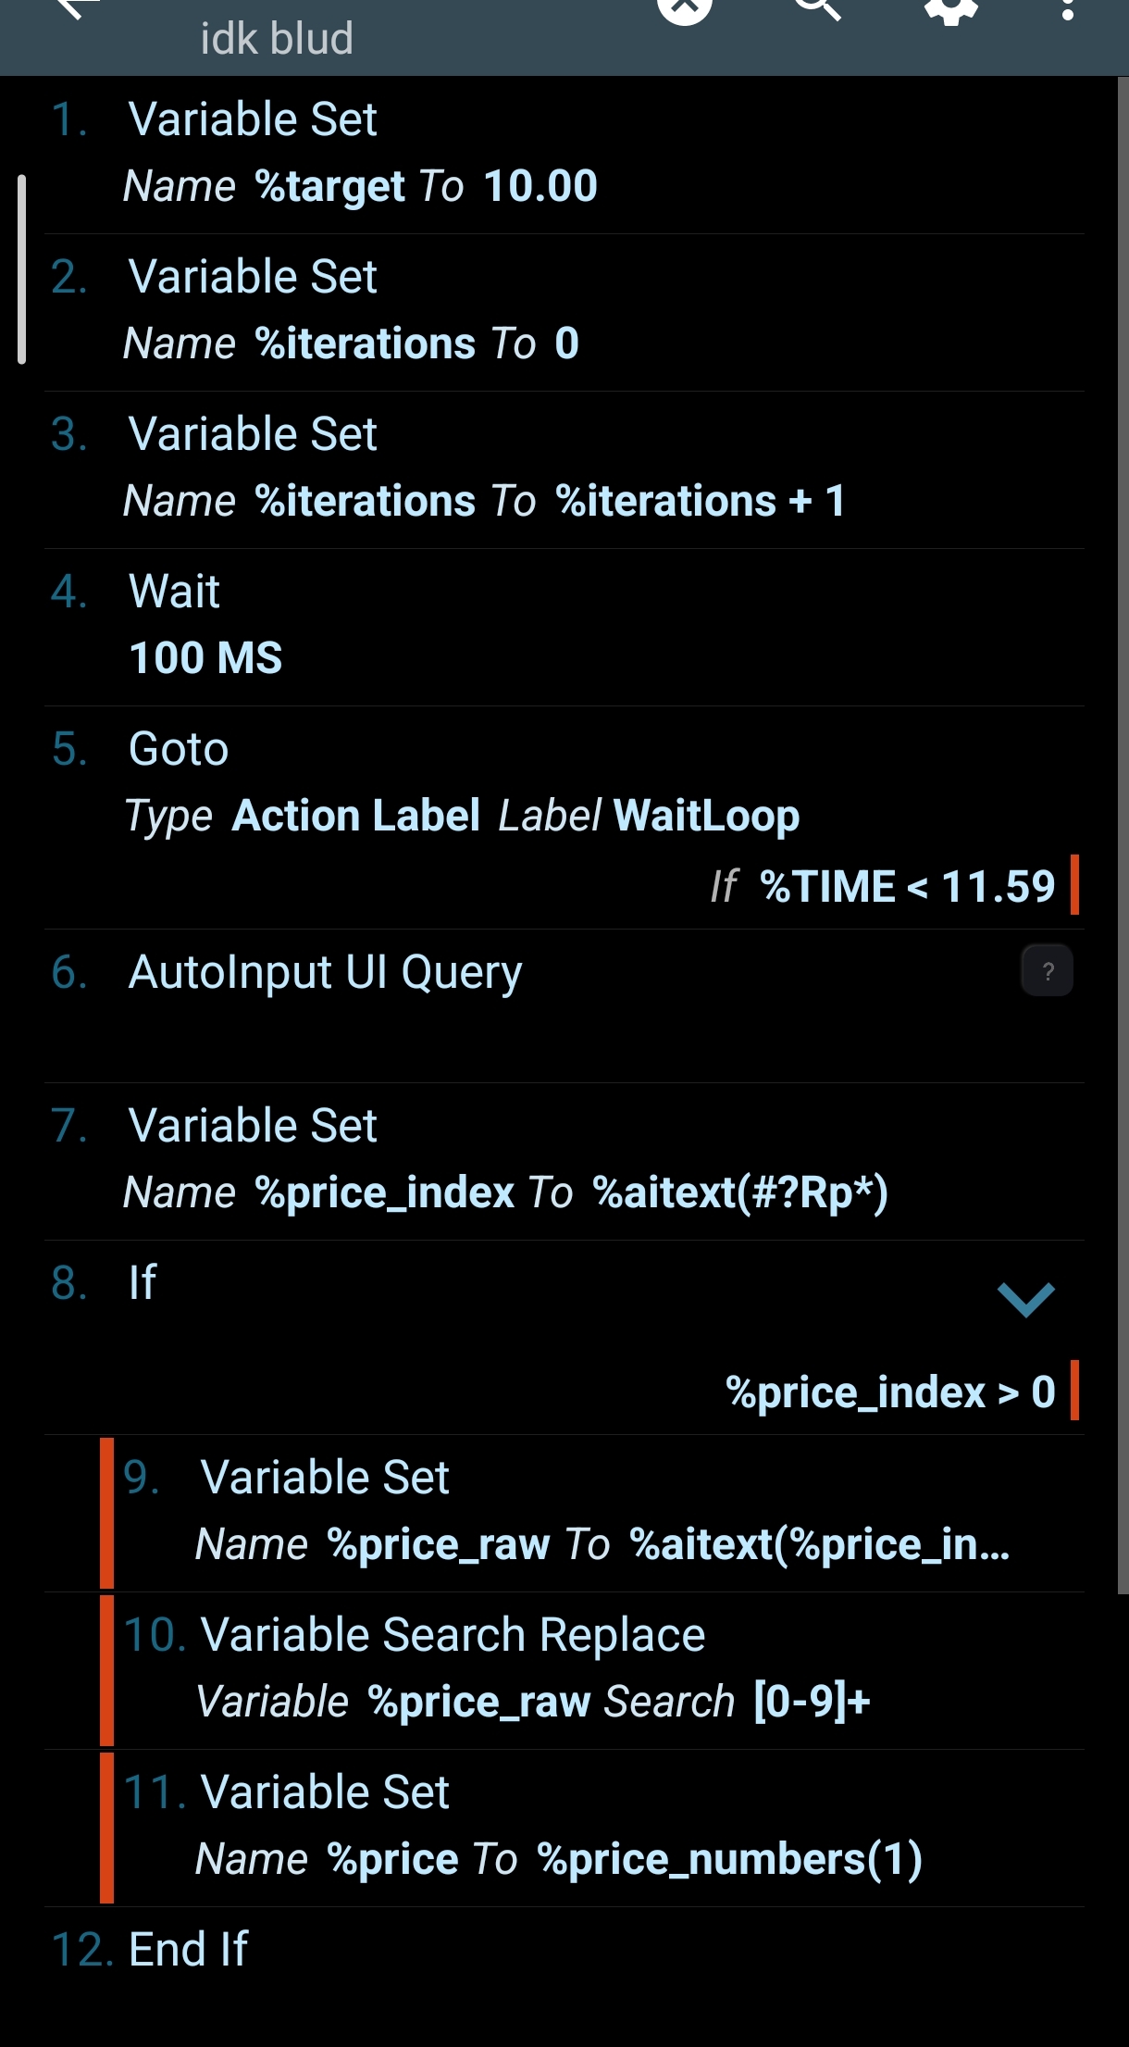Open action 7 setting %price_index
The height and width of the screenshot is (2047, 1129).
564,1162
